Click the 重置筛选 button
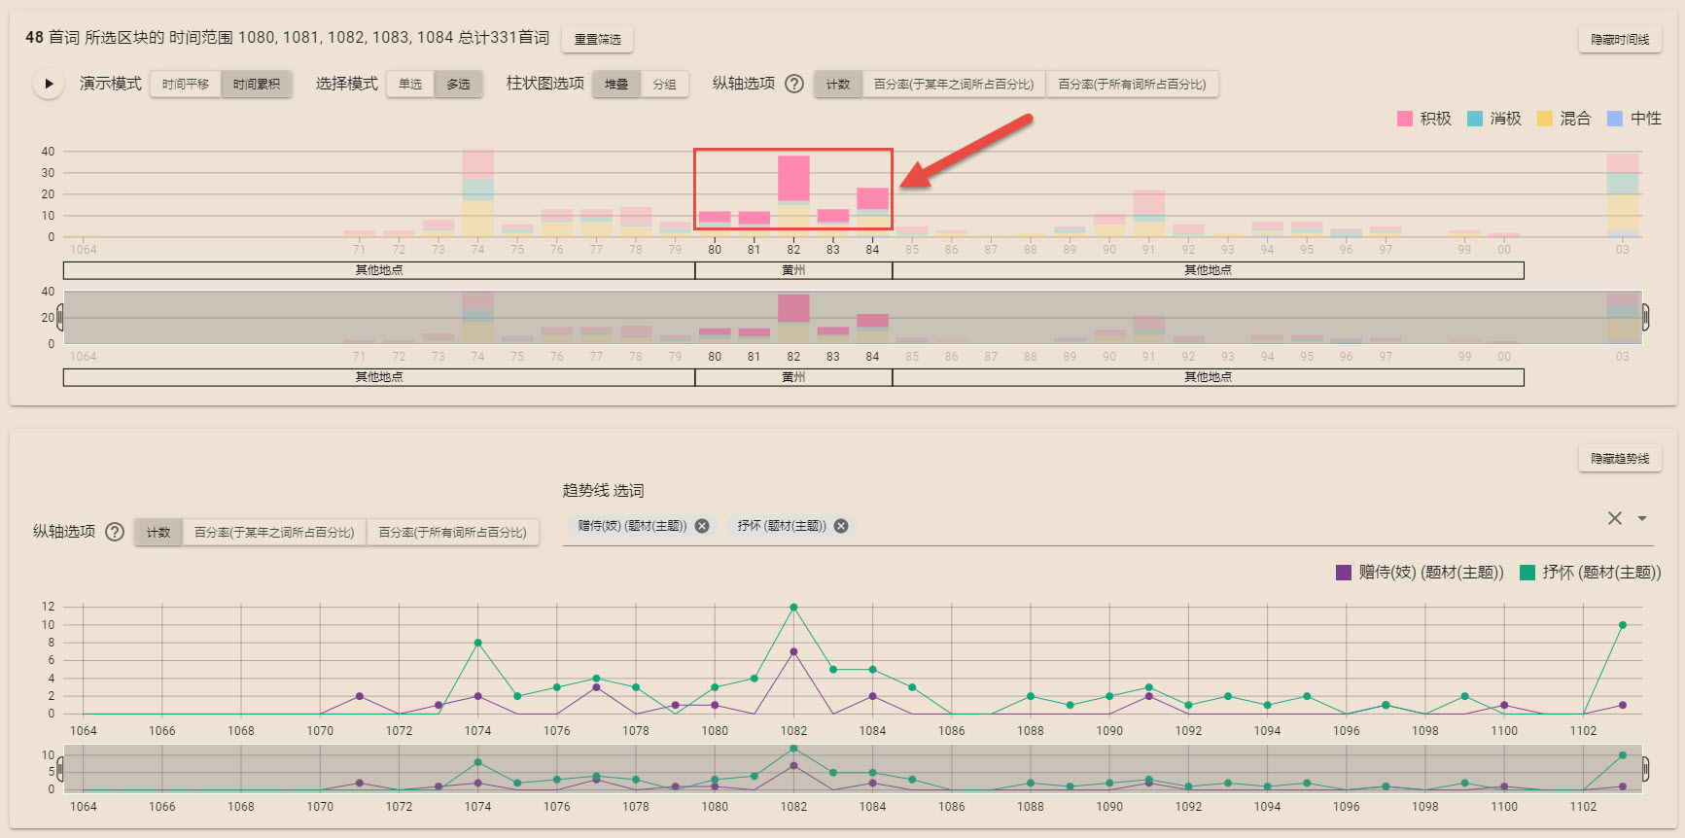Screen dimensions: 1685x838 (597, 39)
